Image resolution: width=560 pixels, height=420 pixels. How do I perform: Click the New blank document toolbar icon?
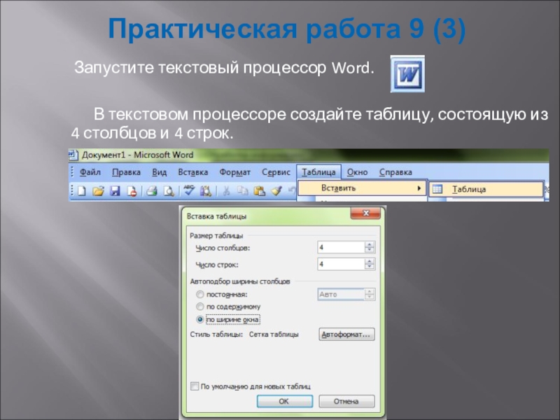pyautogui.click(x=82, y=191)
